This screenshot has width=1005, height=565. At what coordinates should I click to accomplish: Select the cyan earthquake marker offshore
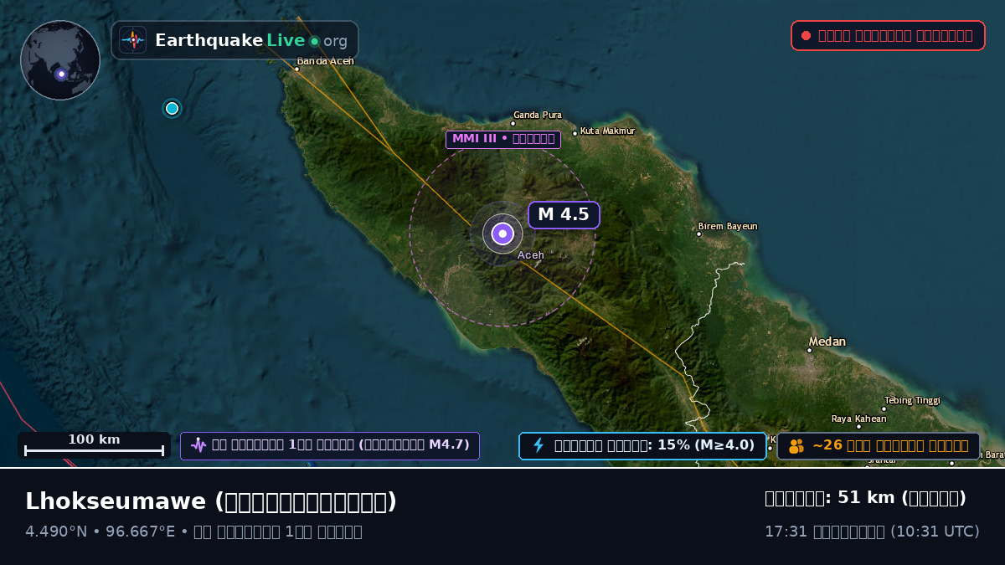pos(173,108)
